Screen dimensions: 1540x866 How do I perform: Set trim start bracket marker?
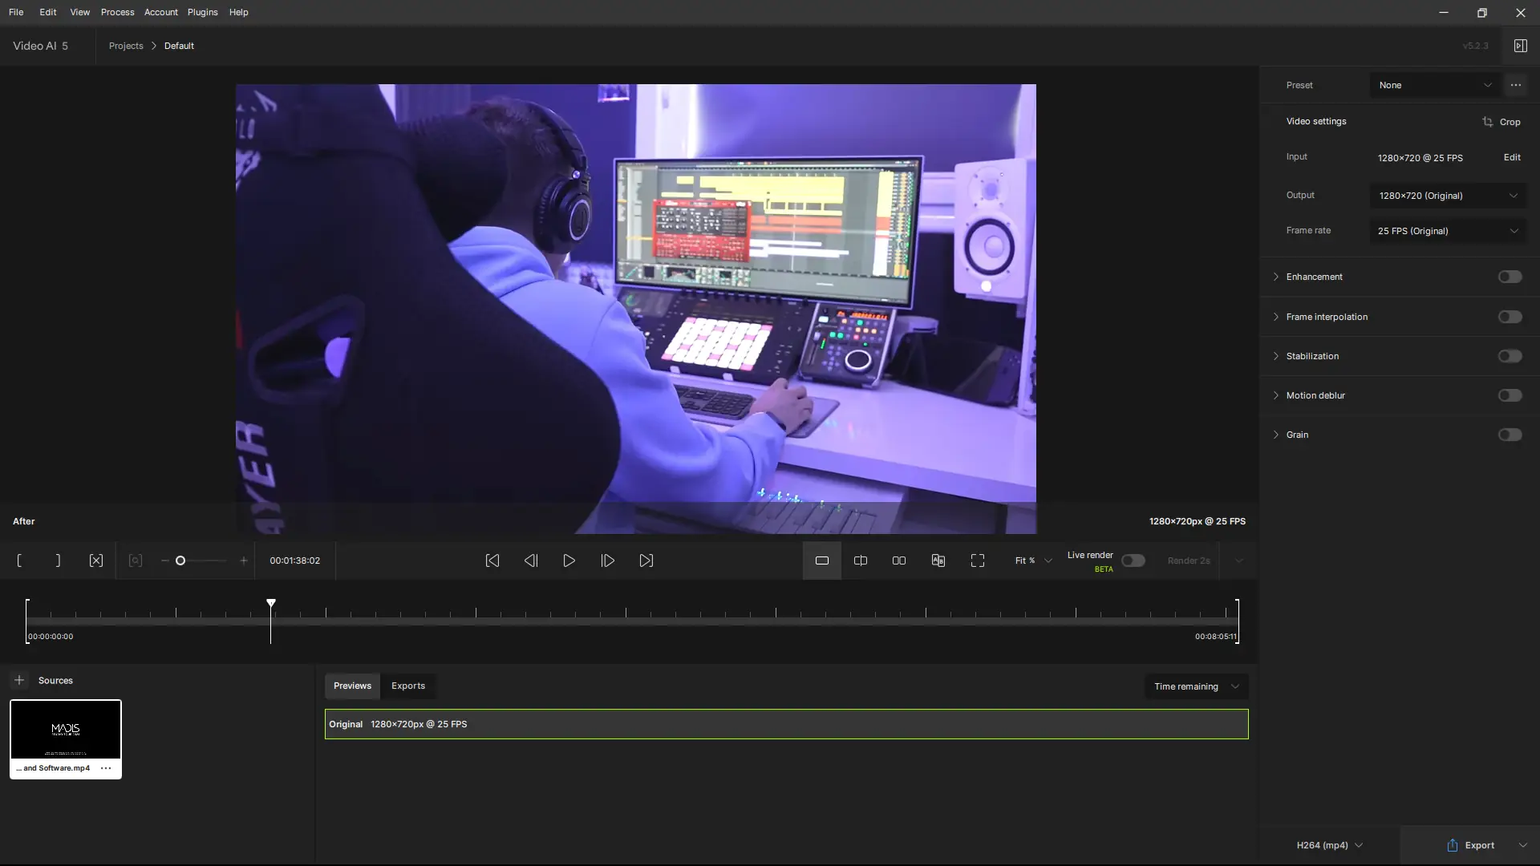19,560
